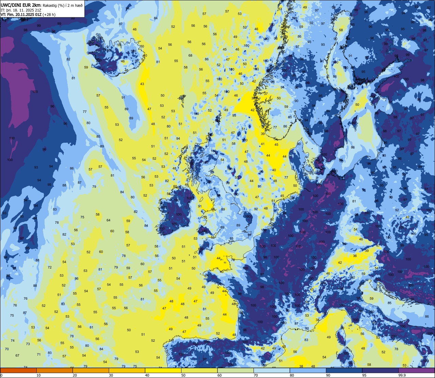
Task: Click the 'UWC/DINI EUR 2km' title text
Action: click(21, 5)
